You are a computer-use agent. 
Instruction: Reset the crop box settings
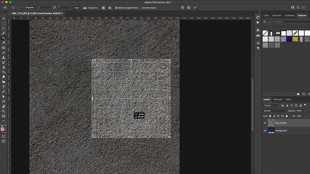pyautogui.click(x=182, y=8)
